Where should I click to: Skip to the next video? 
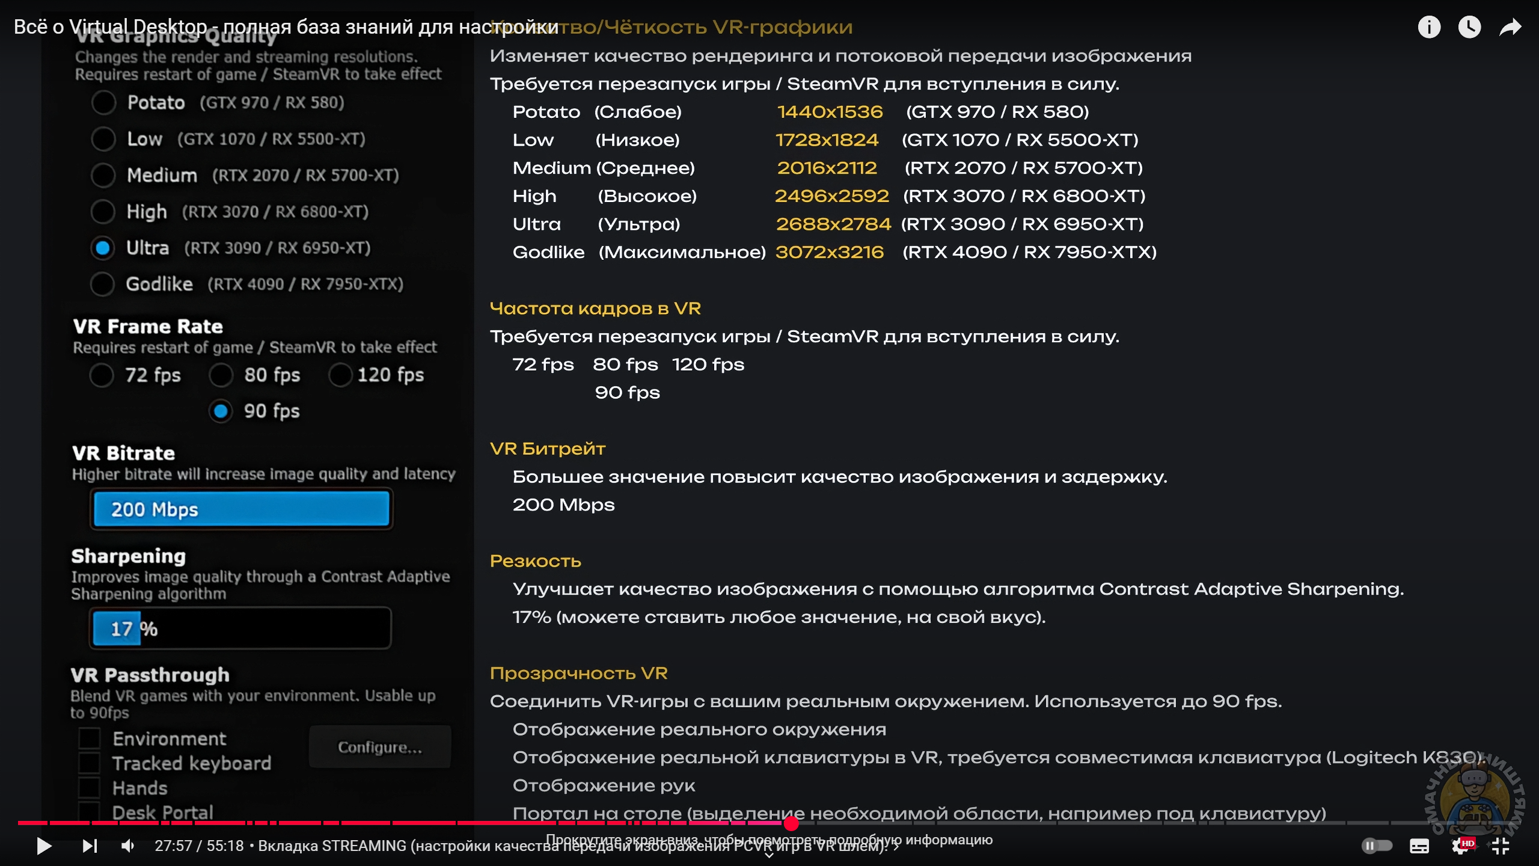tap(90, 846)
